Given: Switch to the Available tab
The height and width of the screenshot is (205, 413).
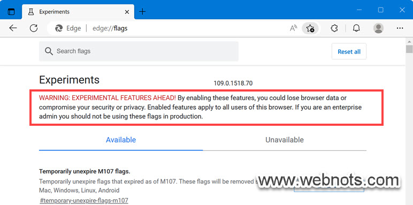Looking at the screenshot, I should [x=121, y=140].
